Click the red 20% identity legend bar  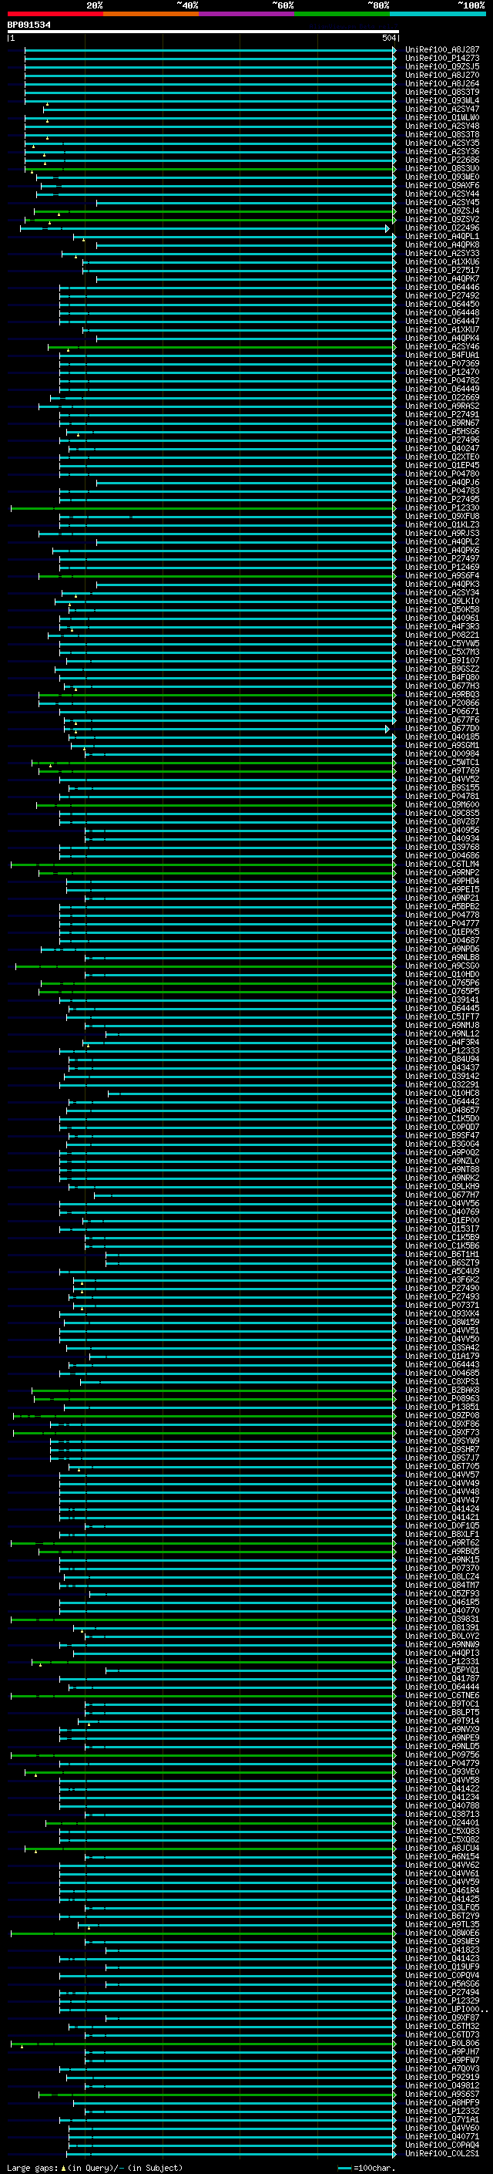[55, 14]
